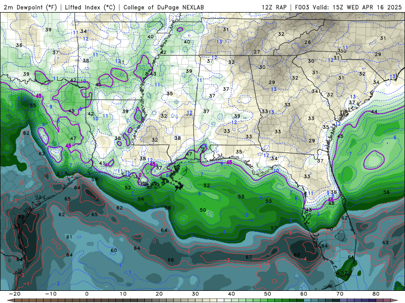This screenshot has width=405, height=303.
Task: Click the 27 dewpoint value on the map
Action: coord(257,52)
